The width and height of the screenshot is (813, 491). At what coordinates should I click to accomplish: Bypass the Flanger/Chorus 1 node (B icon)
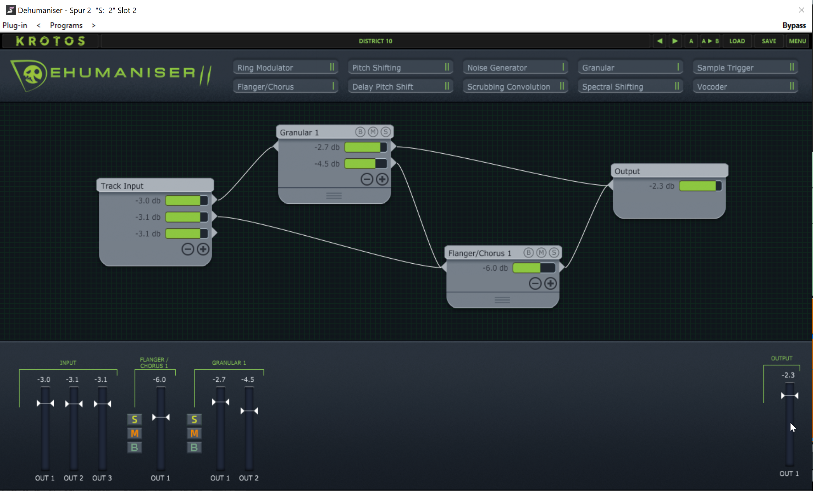[x=528, y=252]
